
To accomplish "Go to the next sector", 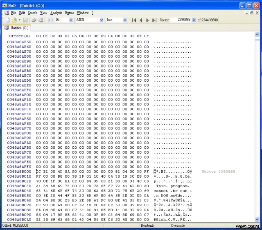I will pyautogui.click(x=147, y=20).
